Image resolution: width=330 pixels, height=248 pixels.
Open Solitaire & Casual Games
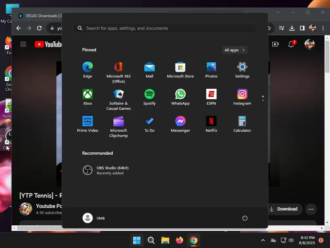click(x=119, y=99)
